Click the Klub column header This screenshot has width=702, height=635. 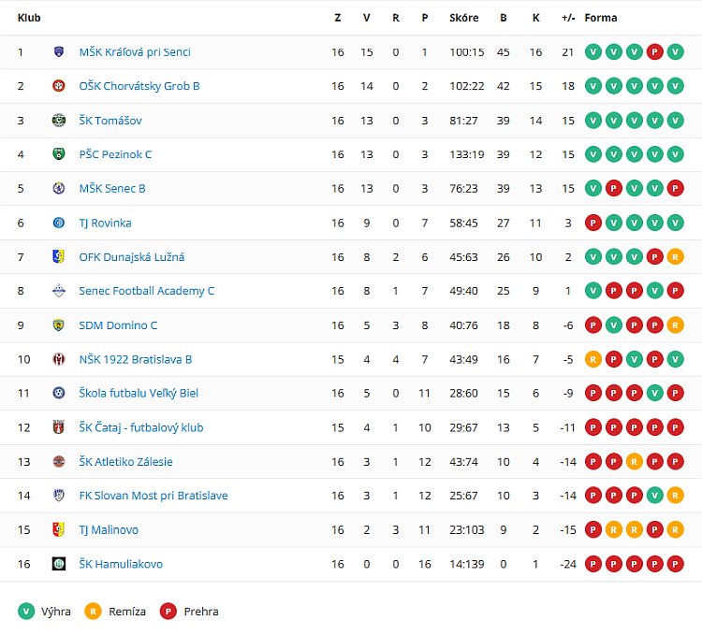pyautogui.click(x=29, y=18)
